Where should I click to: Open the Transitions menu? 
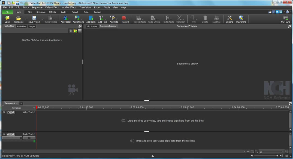click(85, 7)
